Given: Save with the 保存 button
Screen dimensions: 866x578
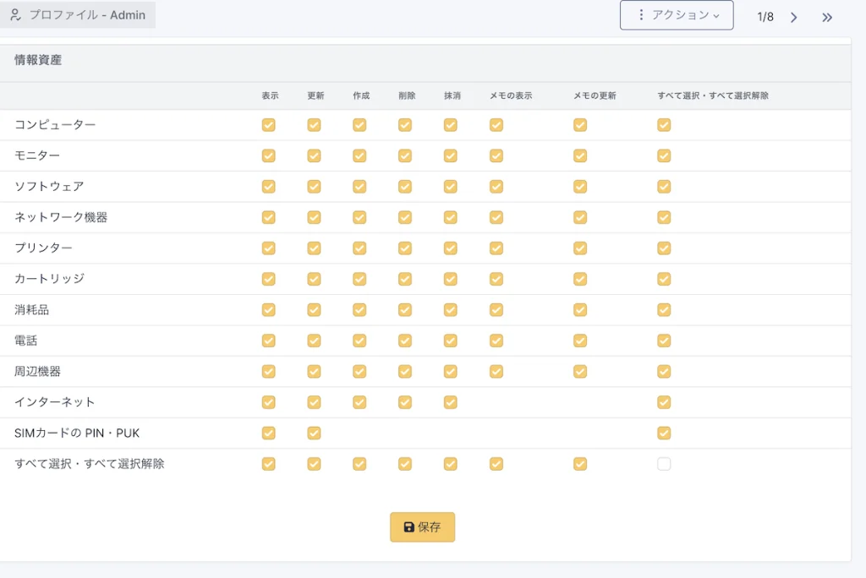Looking at the screenshot, I should pos(423,527).
